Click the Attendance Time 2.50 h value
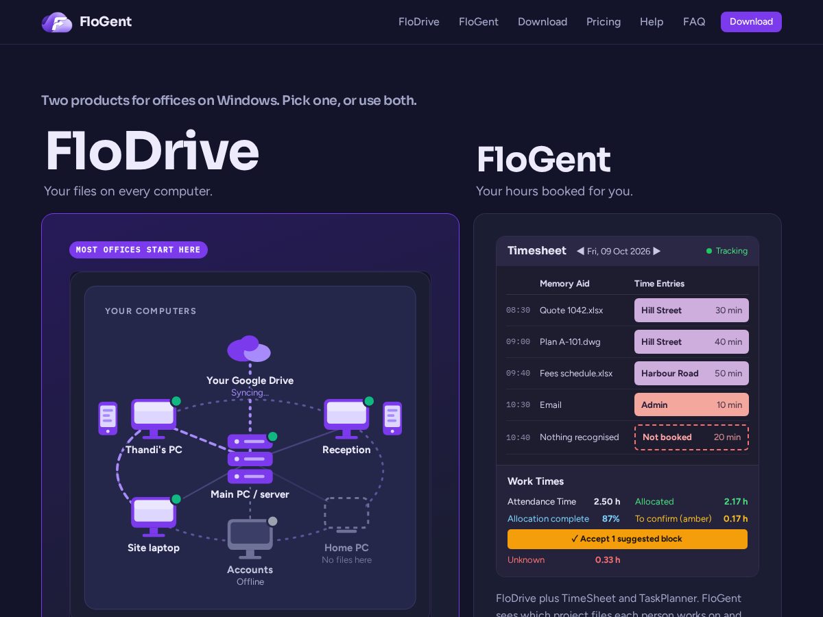Viewport: 823px width, 617px height. 607,502
